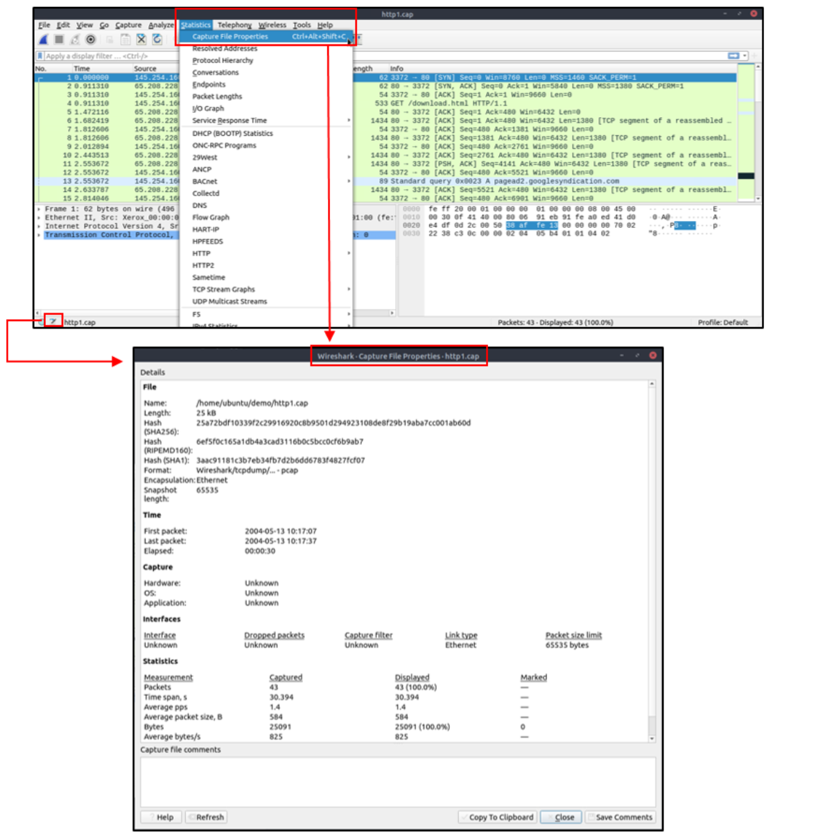Click the packet list minimap bar

(746, 132)
